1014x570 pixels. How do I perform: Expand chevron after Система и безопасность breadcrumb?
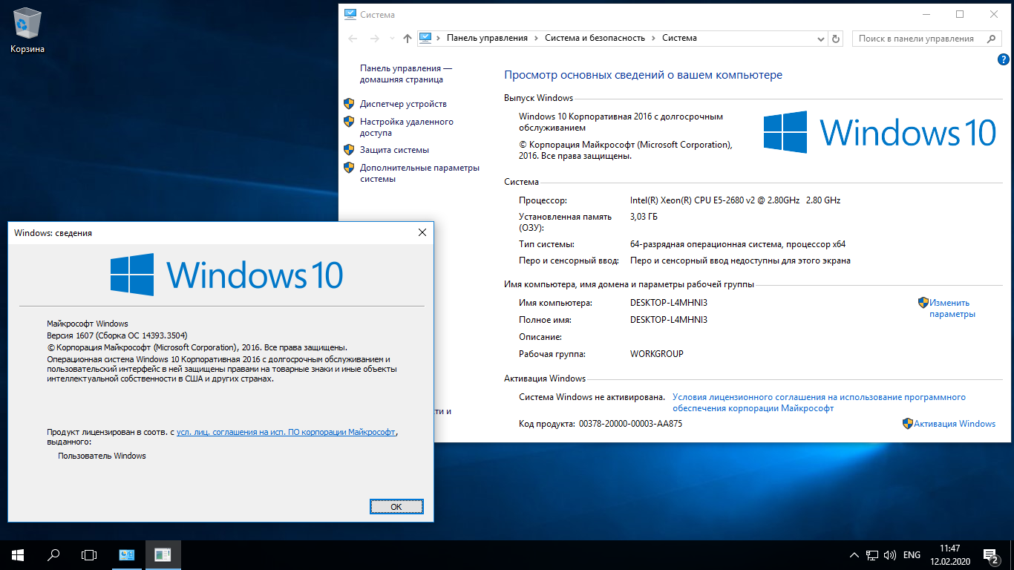tap(653, 38)
